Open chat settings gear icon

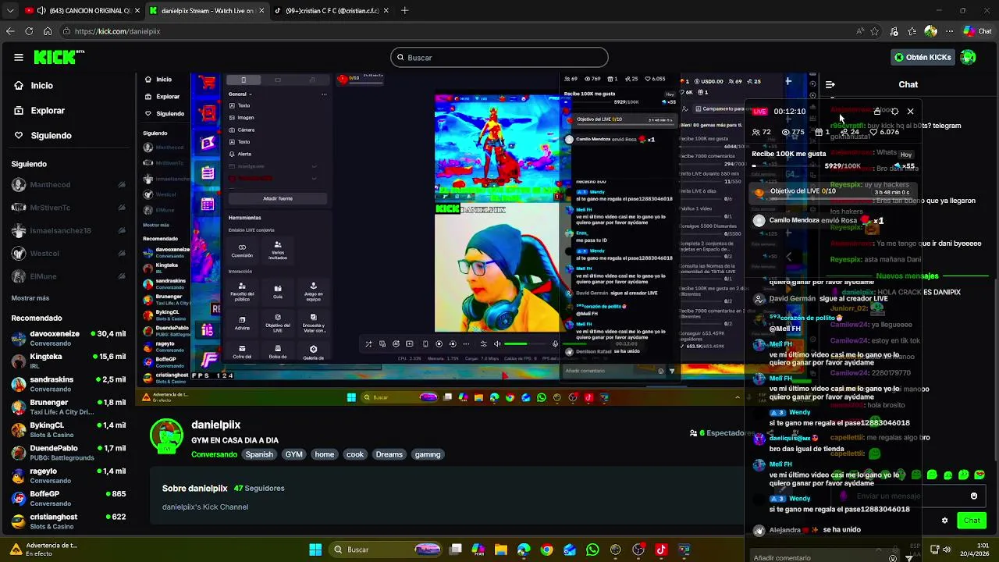(944, 521)
